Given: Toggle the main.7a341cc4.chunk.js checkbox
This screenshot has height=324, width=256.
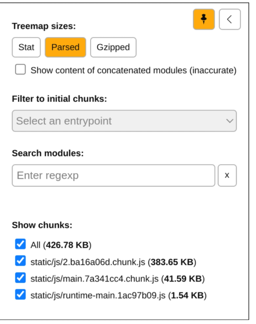Looking at the screenshot, I should click(20, 277).
